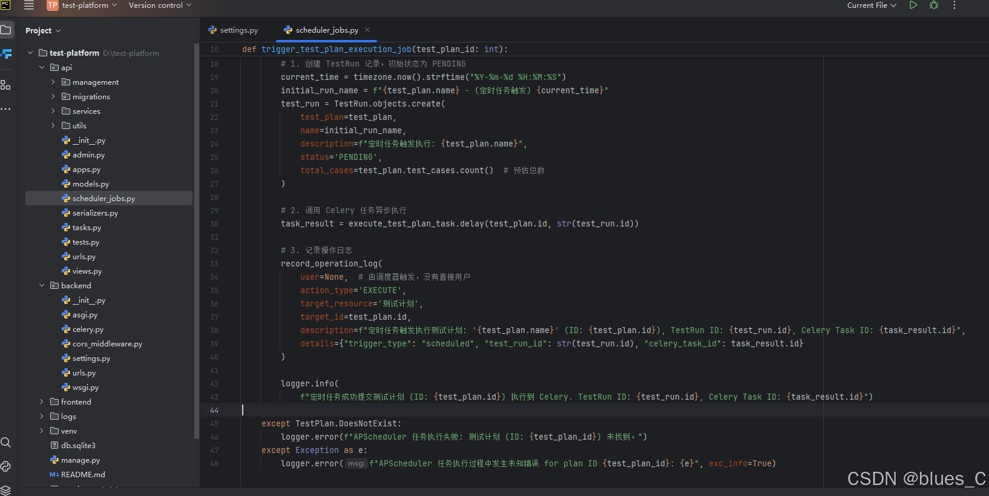This screenshot has height=496, width=989.
Task: Debug the current file
Action: tap(934, 5)
